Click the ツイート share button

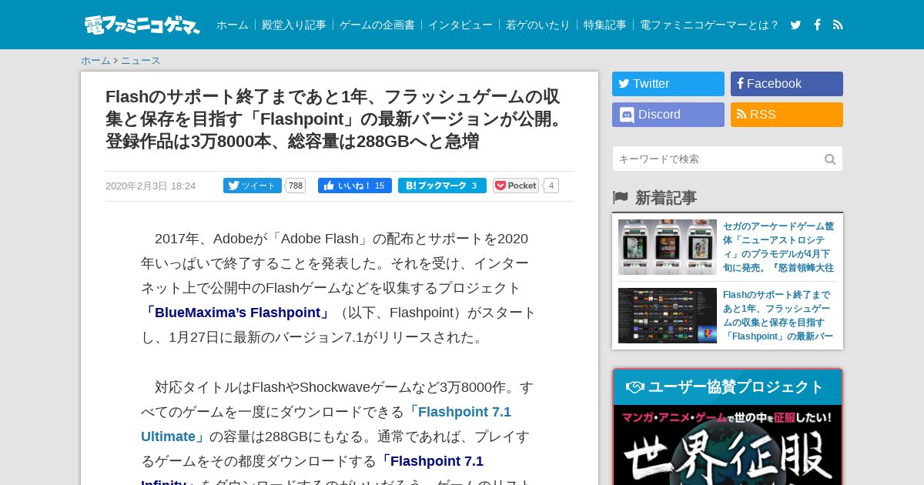pyautogui.click(x=253, y=186)
